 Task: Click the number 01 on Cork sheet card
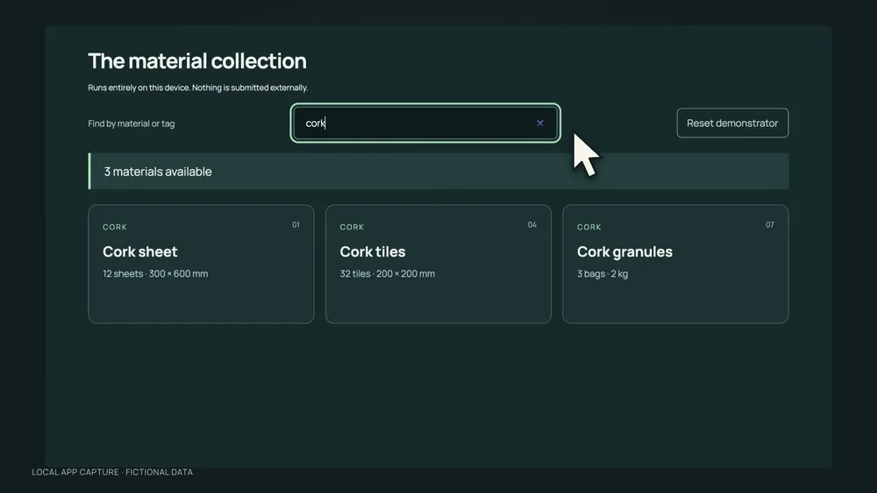(x=296, y=224)
